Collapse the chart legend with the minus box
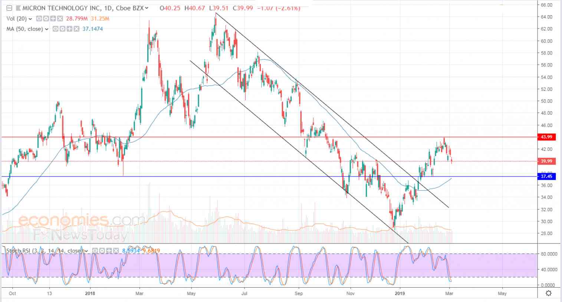The width and height of the screenshot is (562, 302). point(9,8)
